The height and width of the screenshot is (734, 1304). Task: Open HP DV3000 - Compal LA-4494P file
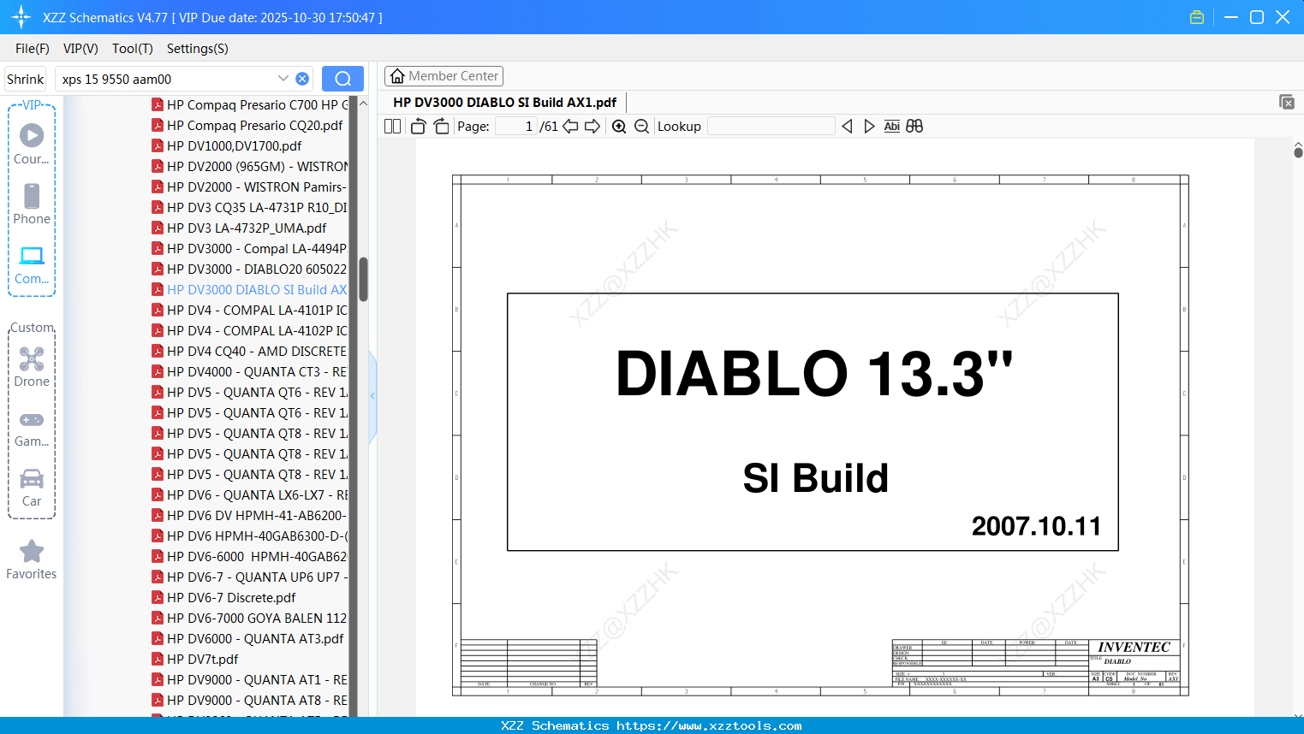tap(249, 248)
